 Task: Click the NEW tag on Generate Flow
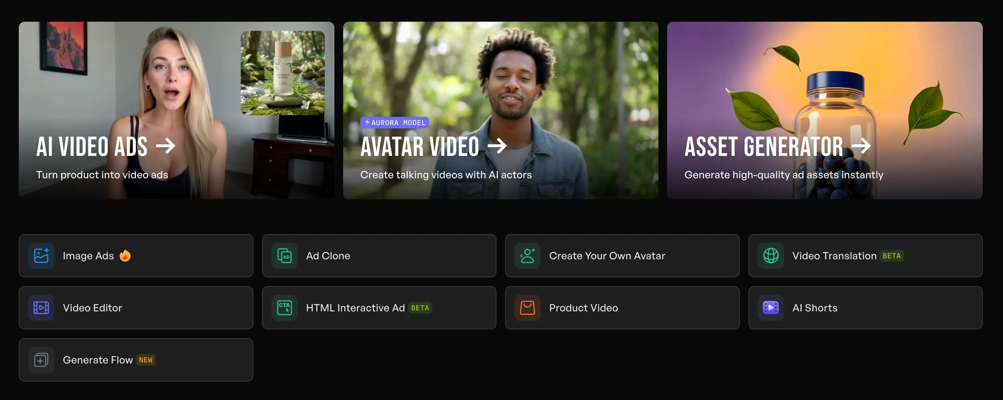tap(146, 360)
